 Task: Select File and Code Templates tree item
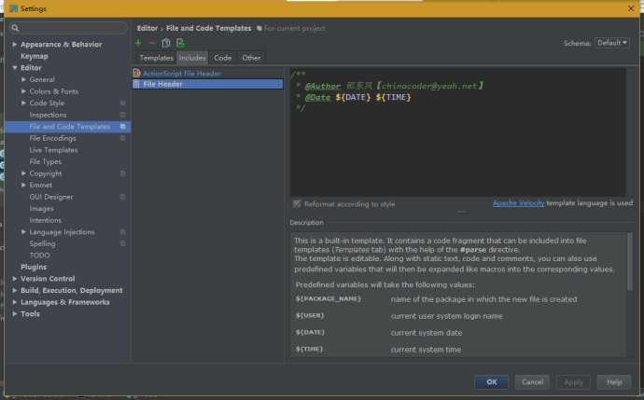68,127
